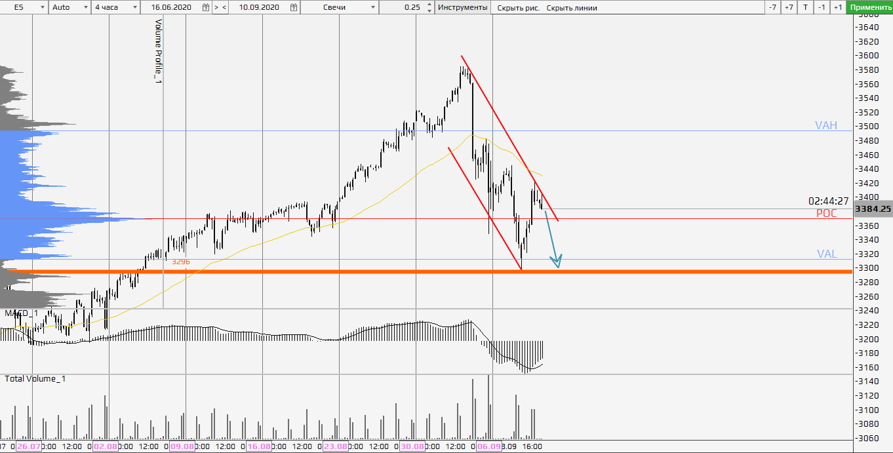Screen dimensions: 893x453
Task: Click the T toolbar button
Action: 805,7
